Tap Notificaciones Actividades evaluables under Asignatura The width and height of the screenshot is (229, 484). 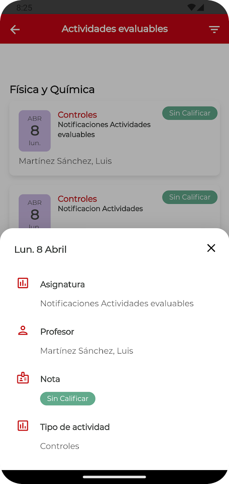pyautogui.click(x=117, y=303)
